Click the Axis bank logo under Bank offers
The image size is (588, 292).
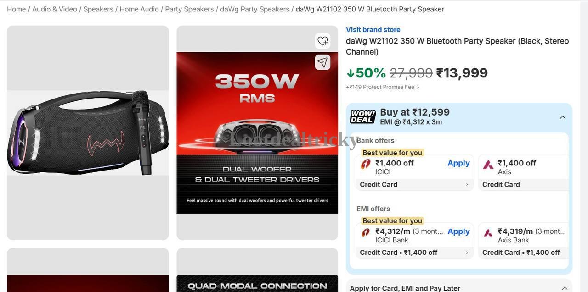click(x=488, y=164)
